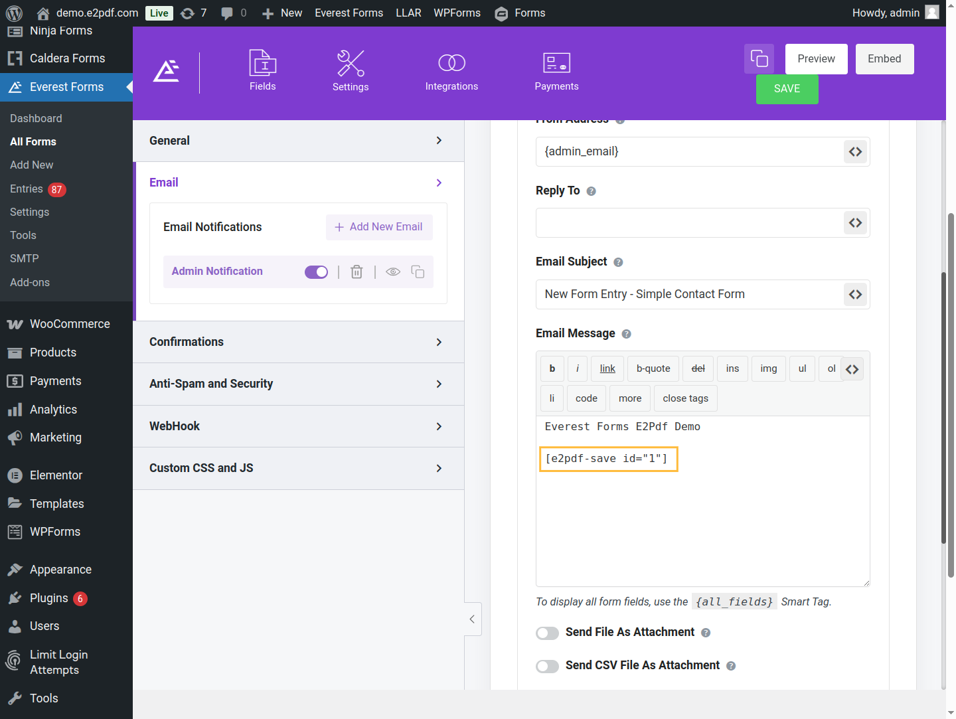Enable Send CSV File As Attachment
Image resolution: width=956 pixels, height=719 pixels.
547,667
